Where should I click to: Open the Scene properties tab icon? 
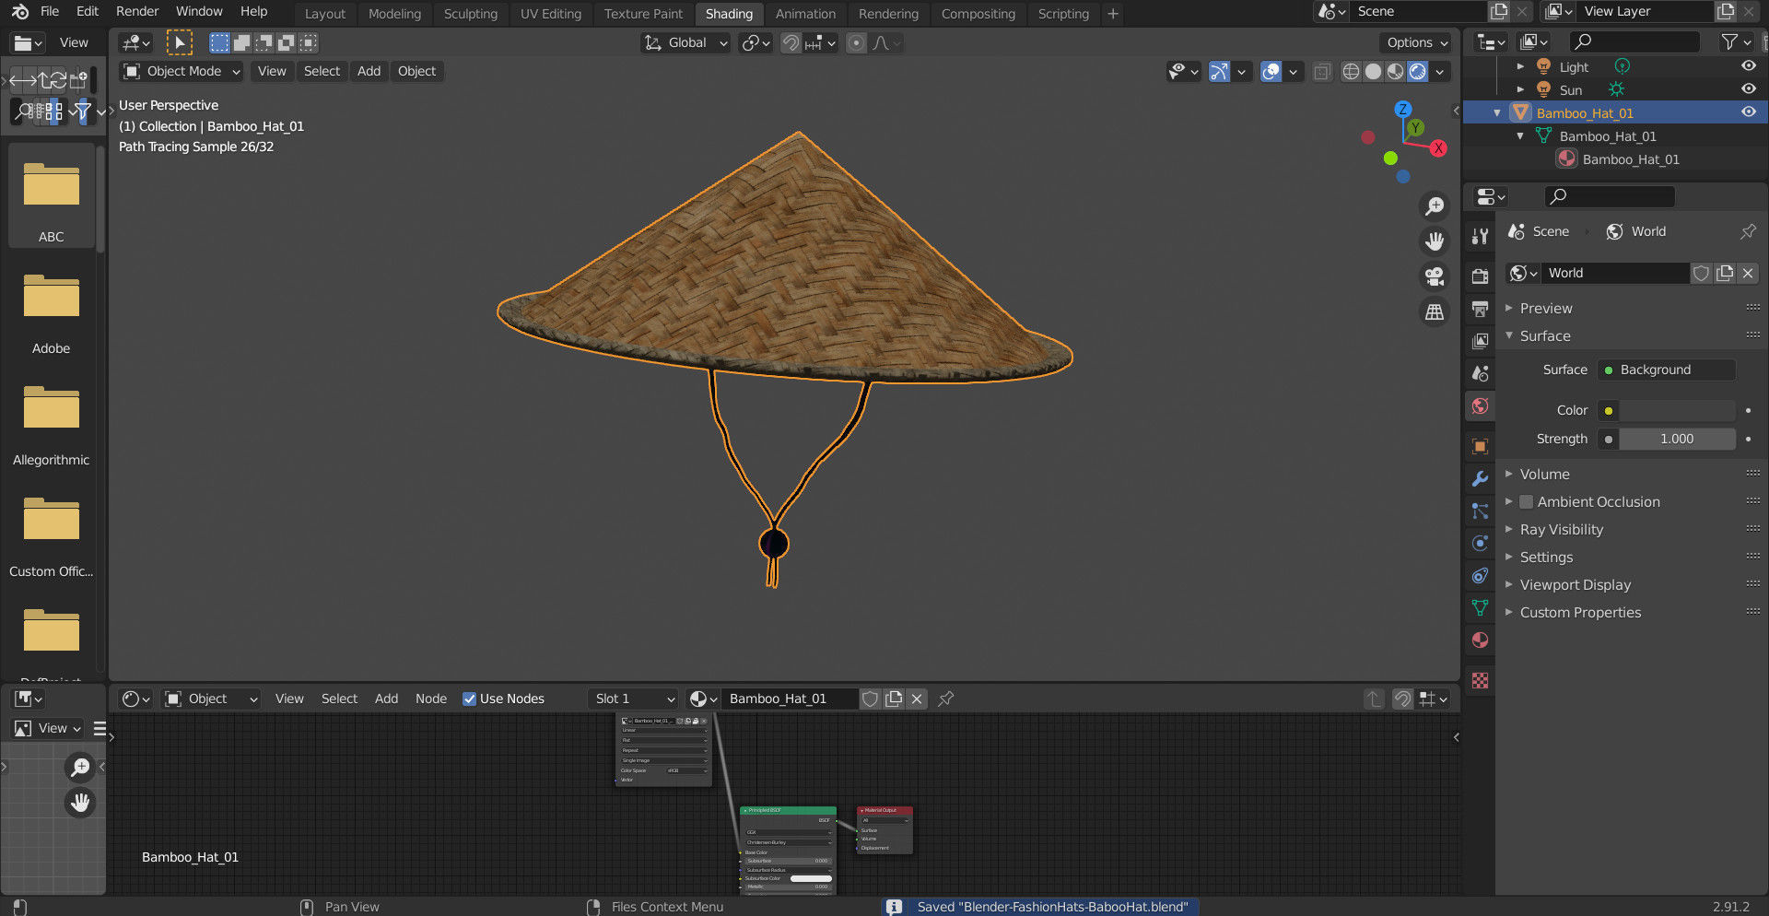(x=1480, y=373)
